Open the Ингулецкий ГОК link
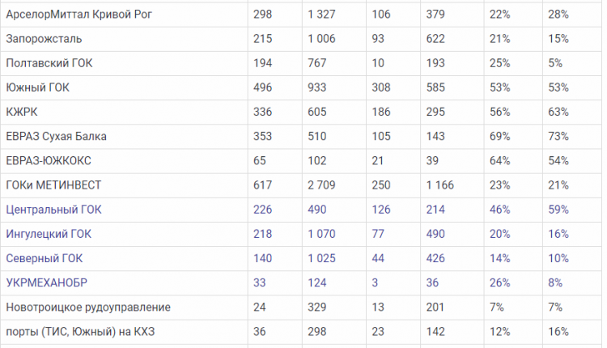607x348 pixels. (49, 234)
